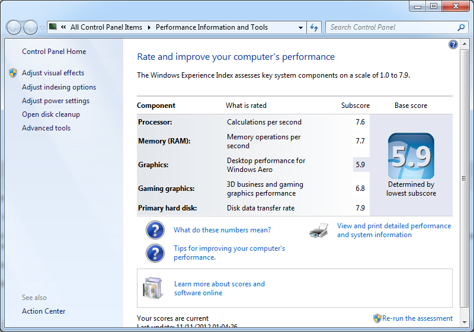Click the vertical scrollbar thumb

click(464, 178)
